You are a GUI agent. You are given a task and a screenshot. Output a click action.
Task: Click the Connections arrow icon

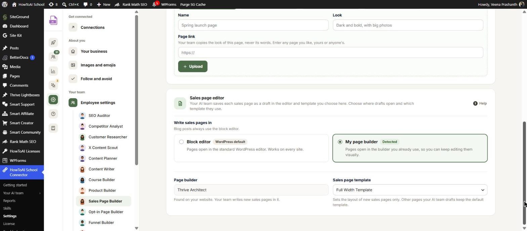pos(73,28)
